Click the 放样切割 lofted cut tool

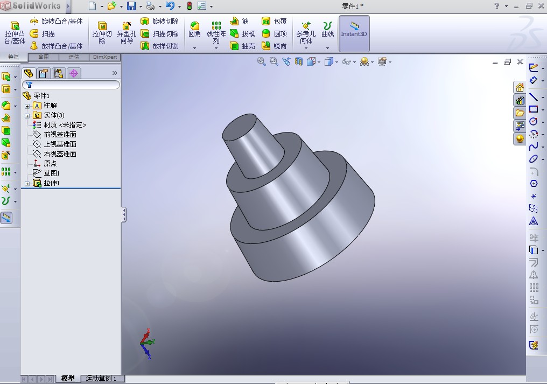(x=159, y=46)
